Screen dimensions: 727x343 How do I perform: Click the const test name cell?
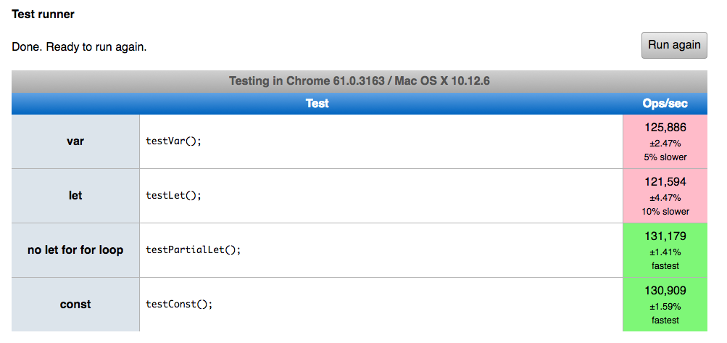pos(75,305)
